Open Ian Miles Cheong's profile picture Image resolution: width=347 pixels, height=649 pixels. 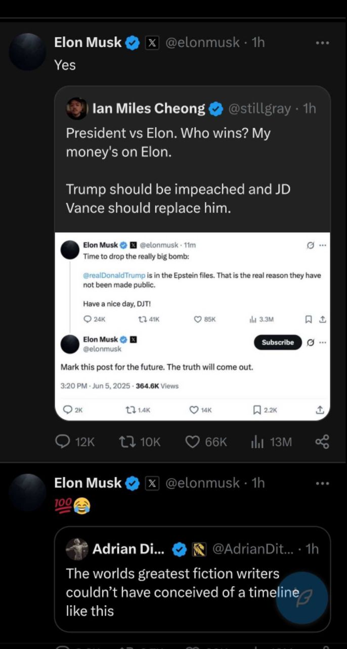coord(77,108)
